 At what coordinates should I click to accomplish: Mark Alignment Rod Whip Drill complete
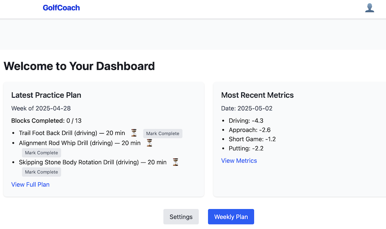(x=41, y=153)
